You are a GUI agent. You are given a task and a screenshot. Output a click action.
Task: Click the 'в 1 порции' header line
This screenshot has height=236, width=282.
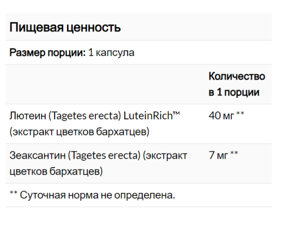point(234,92)
